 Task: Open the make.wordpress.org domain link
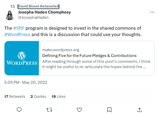[x=61, y=50]
